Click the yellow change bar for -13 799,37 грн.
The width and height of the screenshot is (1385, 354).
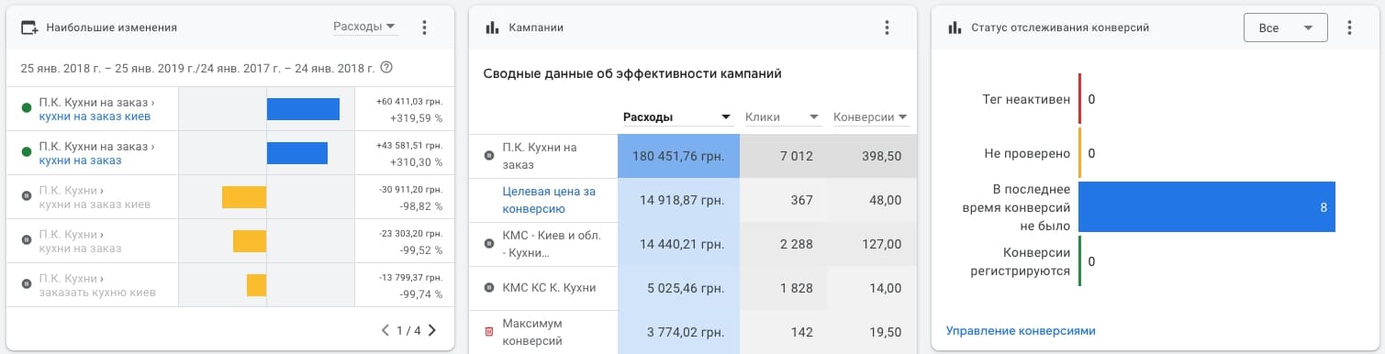(256, 284)
